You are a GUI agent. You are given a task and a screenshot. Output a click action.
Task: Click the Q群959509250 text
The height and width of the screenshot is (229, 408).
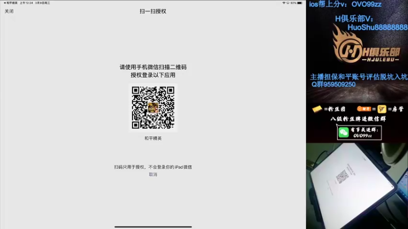pos(334,84)
